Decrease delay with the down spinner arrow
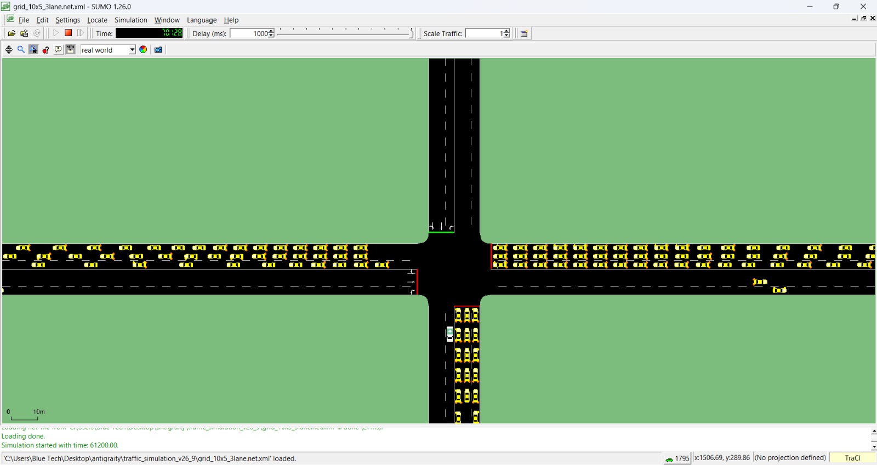The image size is (877, 465). pos(271,36)
